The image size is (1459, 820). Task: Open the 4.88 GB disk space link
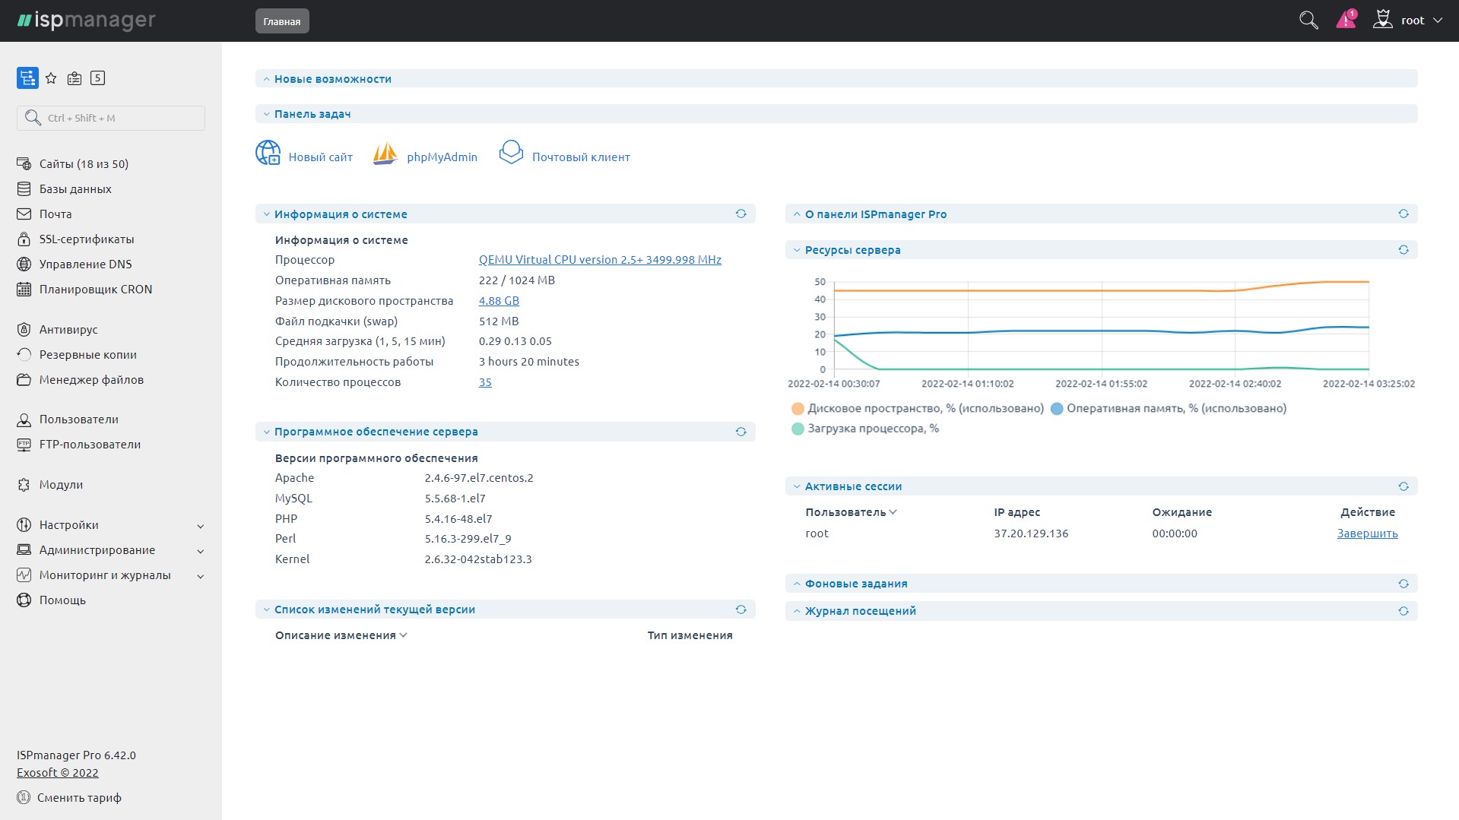(499, 301)
